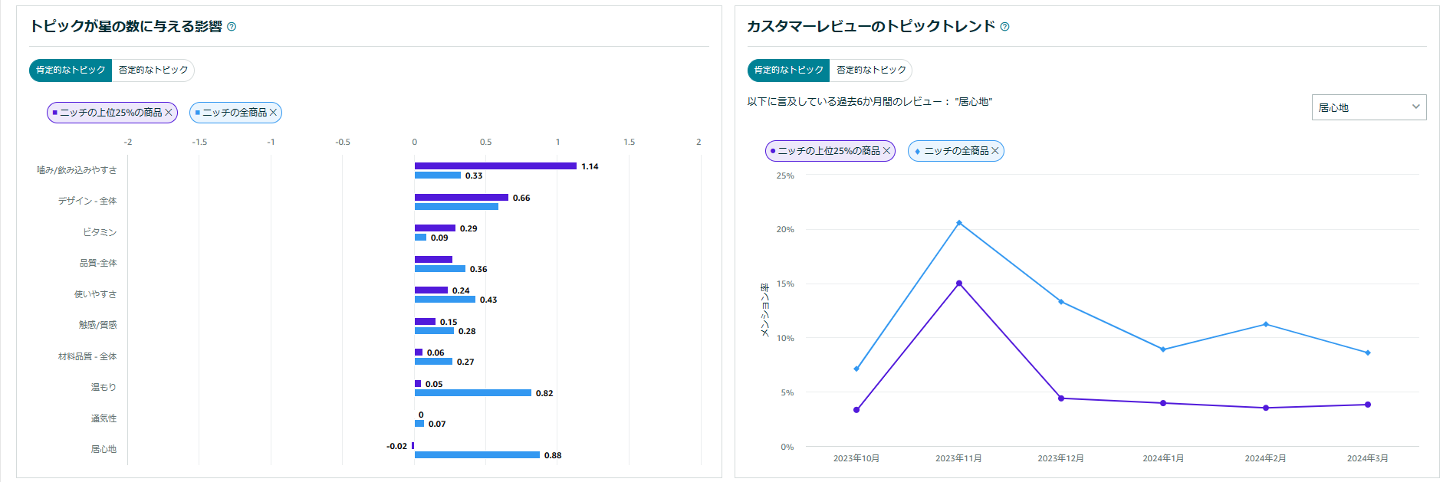This screenshot has height=482, width=1453.
Task: Click the カスタマーレビューのトピックトレンド panel title
Action: click(871, 26)
